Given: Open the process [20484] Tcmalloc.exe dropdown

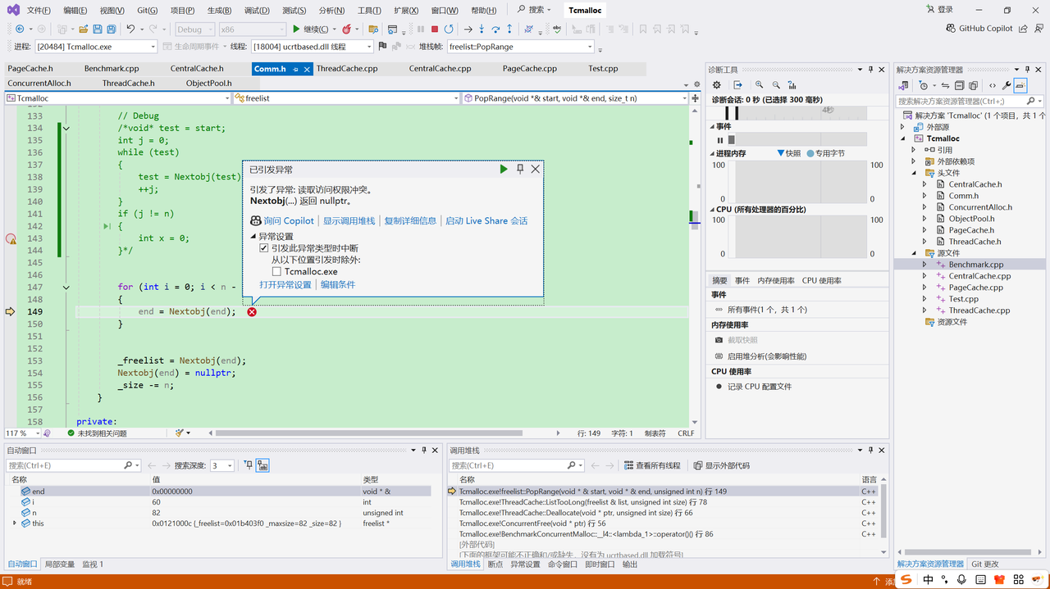Looking at the screenshot, I should [x=95, y=47].
